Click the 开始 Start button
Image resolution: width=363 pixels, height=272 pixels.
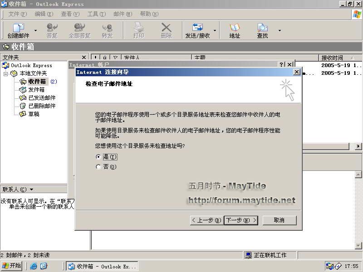(12, 266)
